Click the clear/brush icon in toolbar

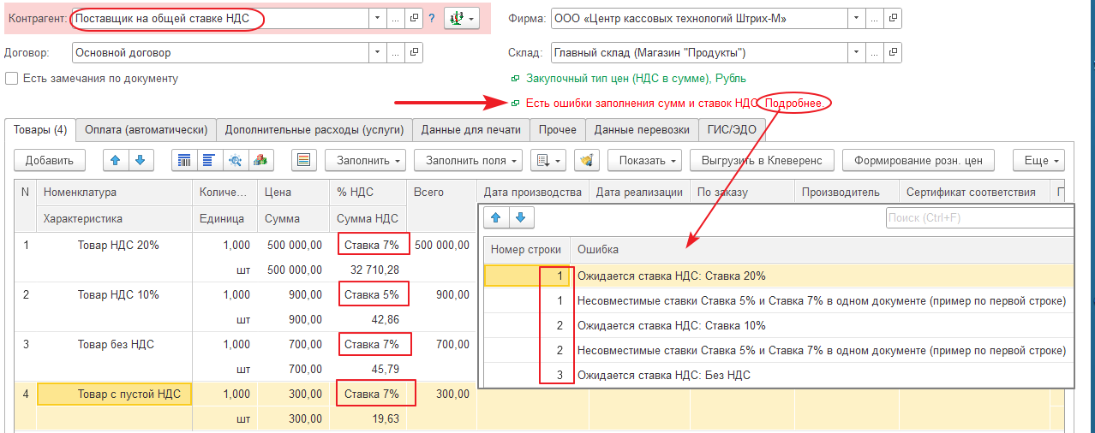pos(587,160)
